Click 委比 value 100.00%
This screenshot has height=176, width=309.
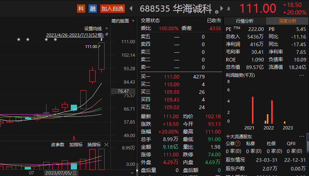click(168, 28)
